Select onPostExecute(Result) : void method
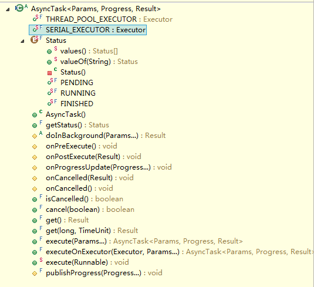Image resolution: width=314 pixels, height=287 pixels. click(93, 157)
